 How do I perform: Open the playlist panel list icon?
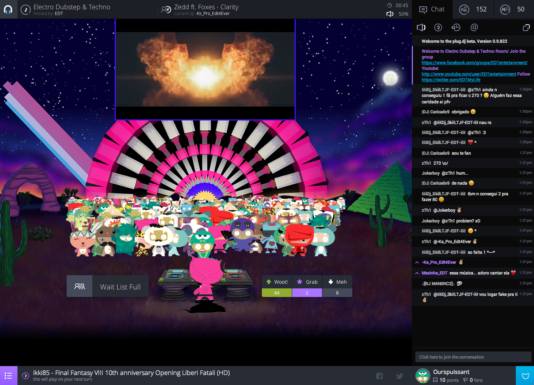point(9,375)
